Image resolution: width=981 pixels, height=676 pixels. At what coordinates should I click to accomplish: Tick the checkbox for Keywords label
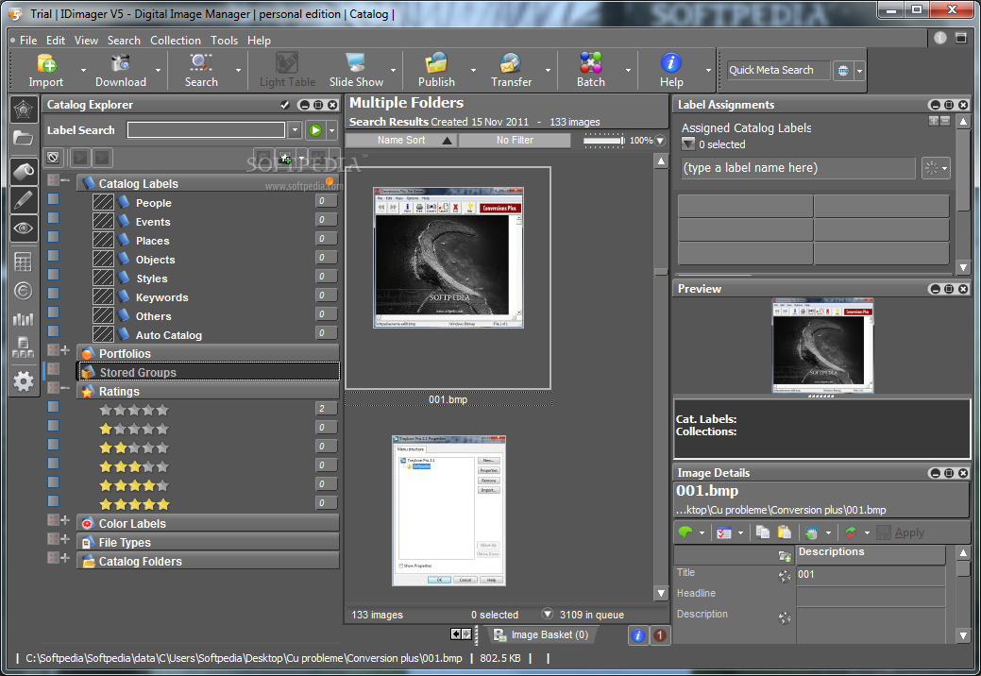(54, 294)
